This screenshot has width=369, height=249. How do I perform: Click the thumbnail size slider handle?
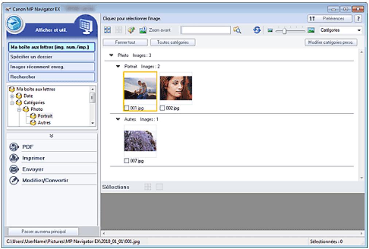click(284, 31)
